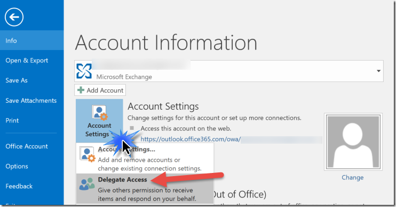Click the Account Information heading text
This screenshot has height=207, width=396.
pos(166,43)
